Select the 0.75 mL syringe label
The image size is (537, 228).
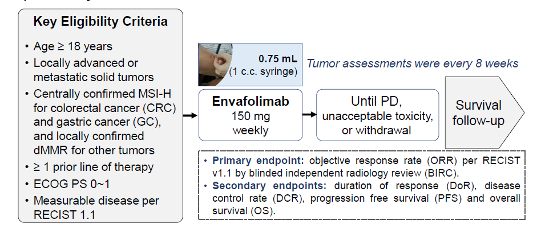[x=278, y=59]
